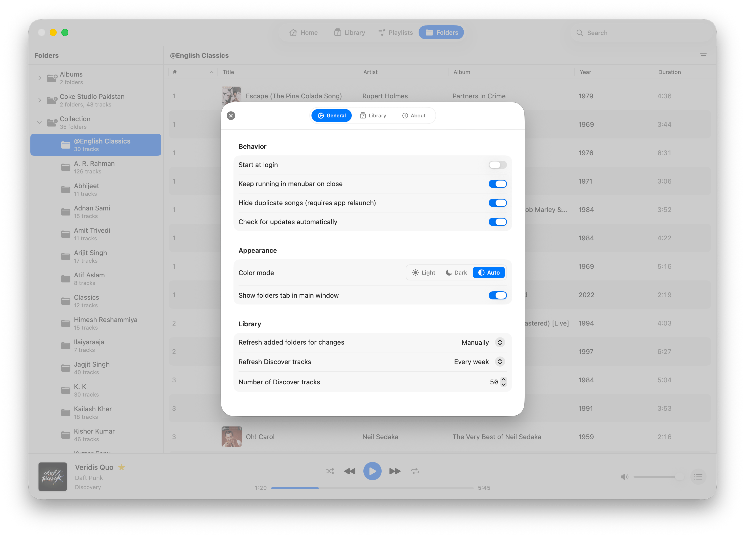Click the volume speaker icon
Image resolution: width=745 pixels, height=537 pixels.
624,477
